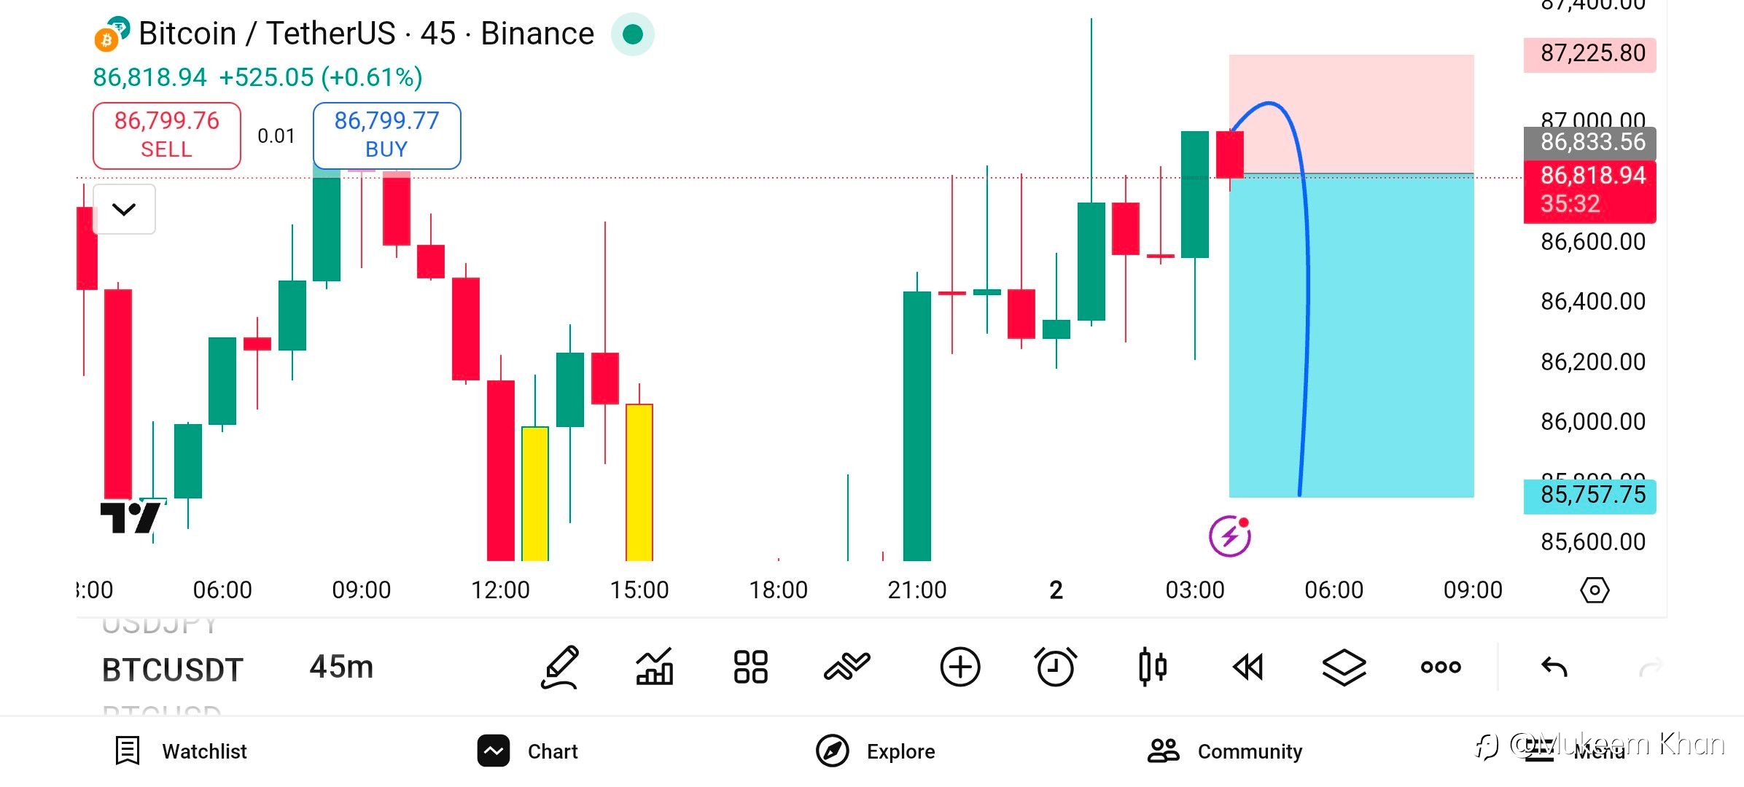Screen dimensions: 1744x787
Task: Start bar replay with rewind icon
Action: click(x=1247, y=667)
